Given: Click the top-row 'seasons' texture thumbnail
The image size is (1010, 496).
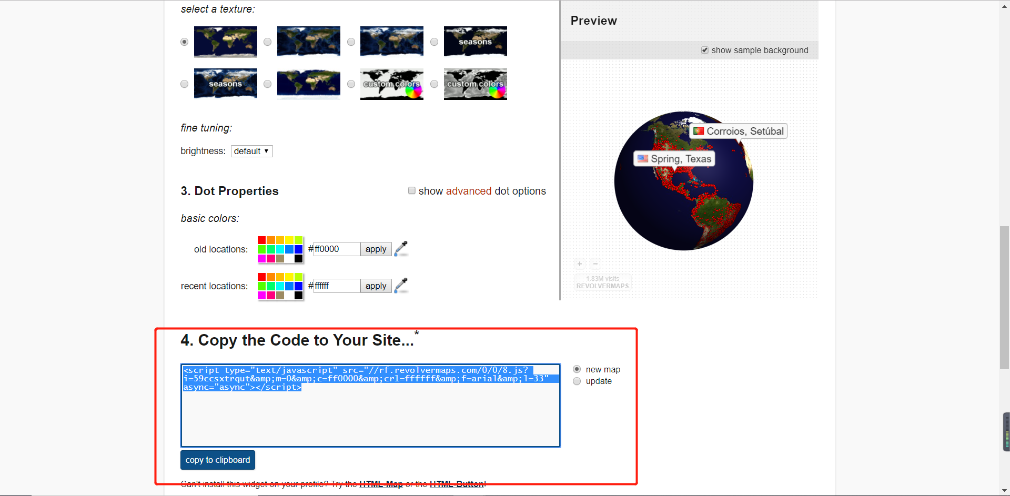Looking at the screenshot, I should point(476,42).
